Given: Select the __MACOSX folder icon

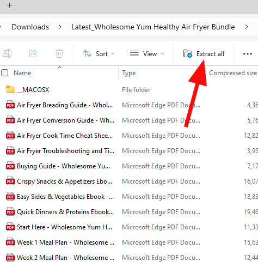Looking at the screenshot, I should point(10,89).
